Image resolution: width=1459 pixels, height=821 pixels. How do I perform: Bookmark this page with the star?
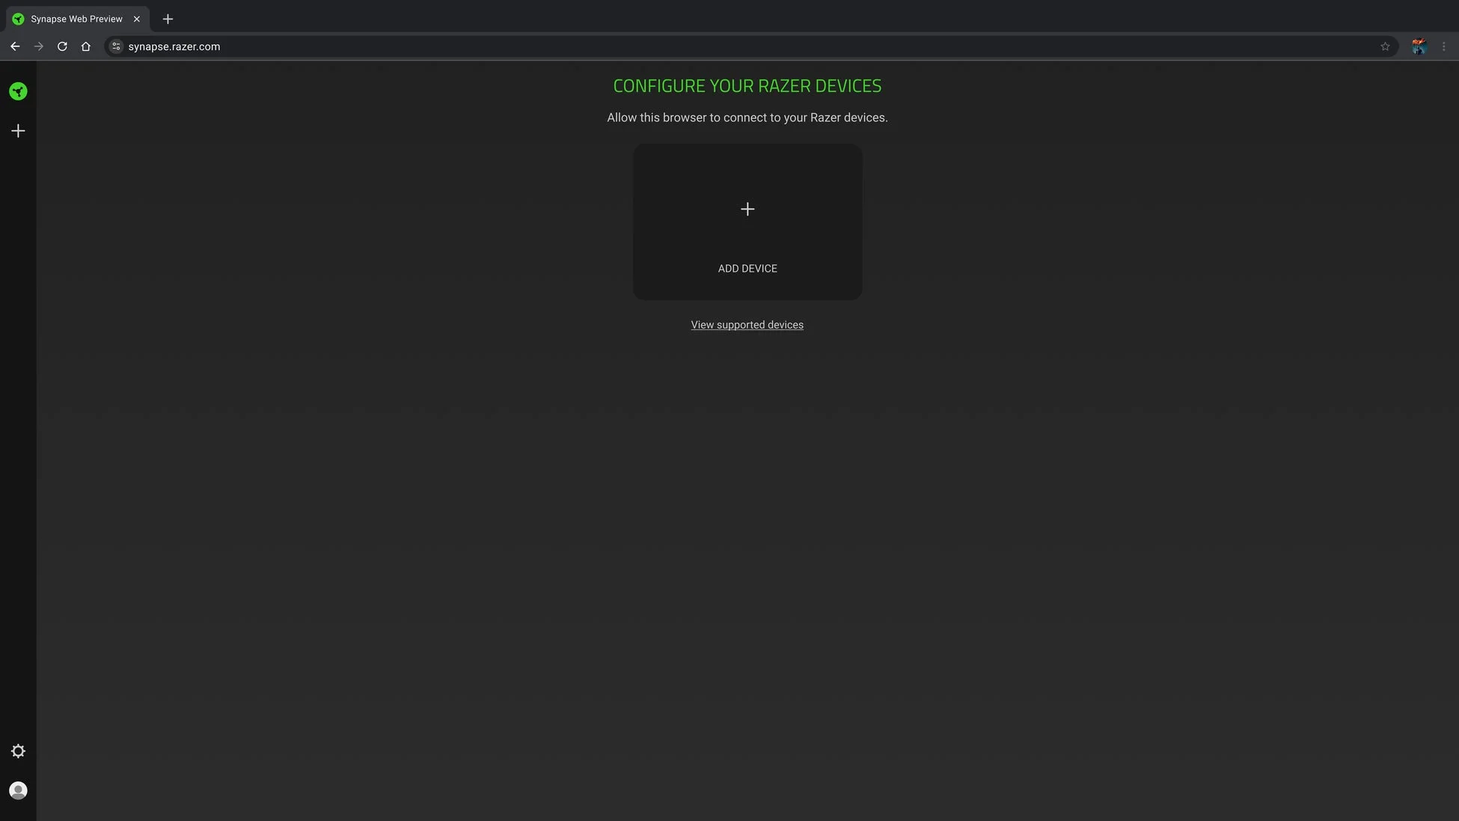tap(1385, 46)
